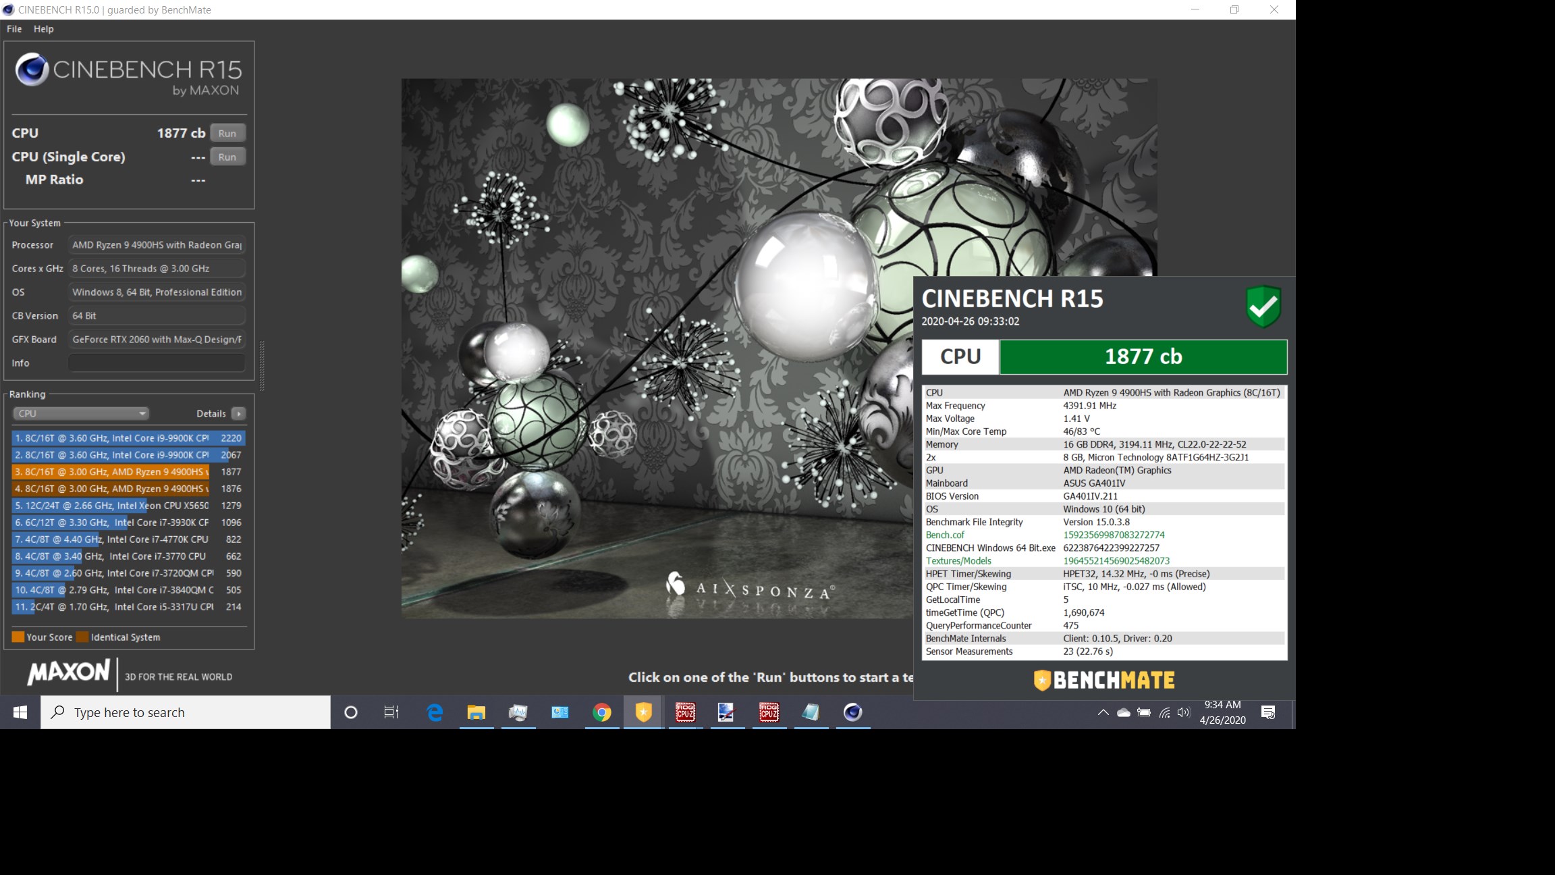The width and height of the screenshot is (1555, 875).
Task: Open the blue control panel taskbar icon
Action: 560,712
